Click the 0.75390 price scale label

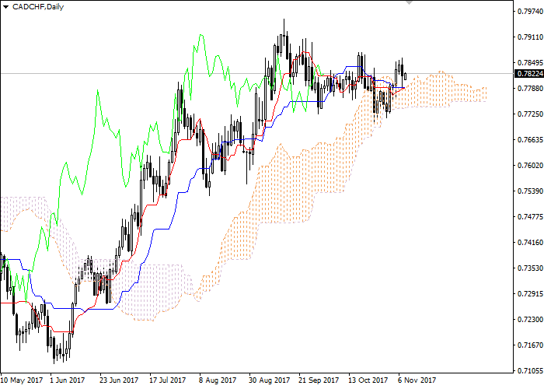530,191
